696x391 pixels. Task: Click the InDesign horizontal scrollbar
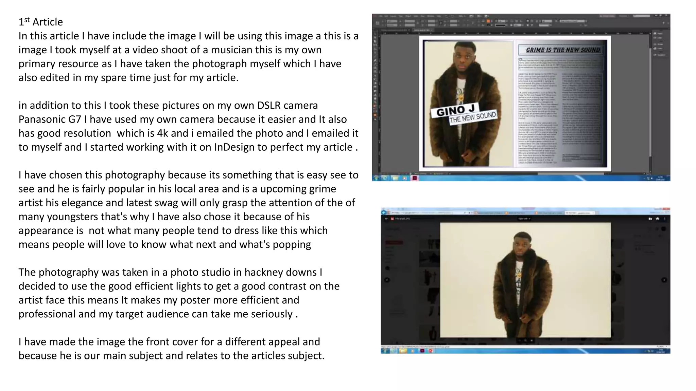571,173
